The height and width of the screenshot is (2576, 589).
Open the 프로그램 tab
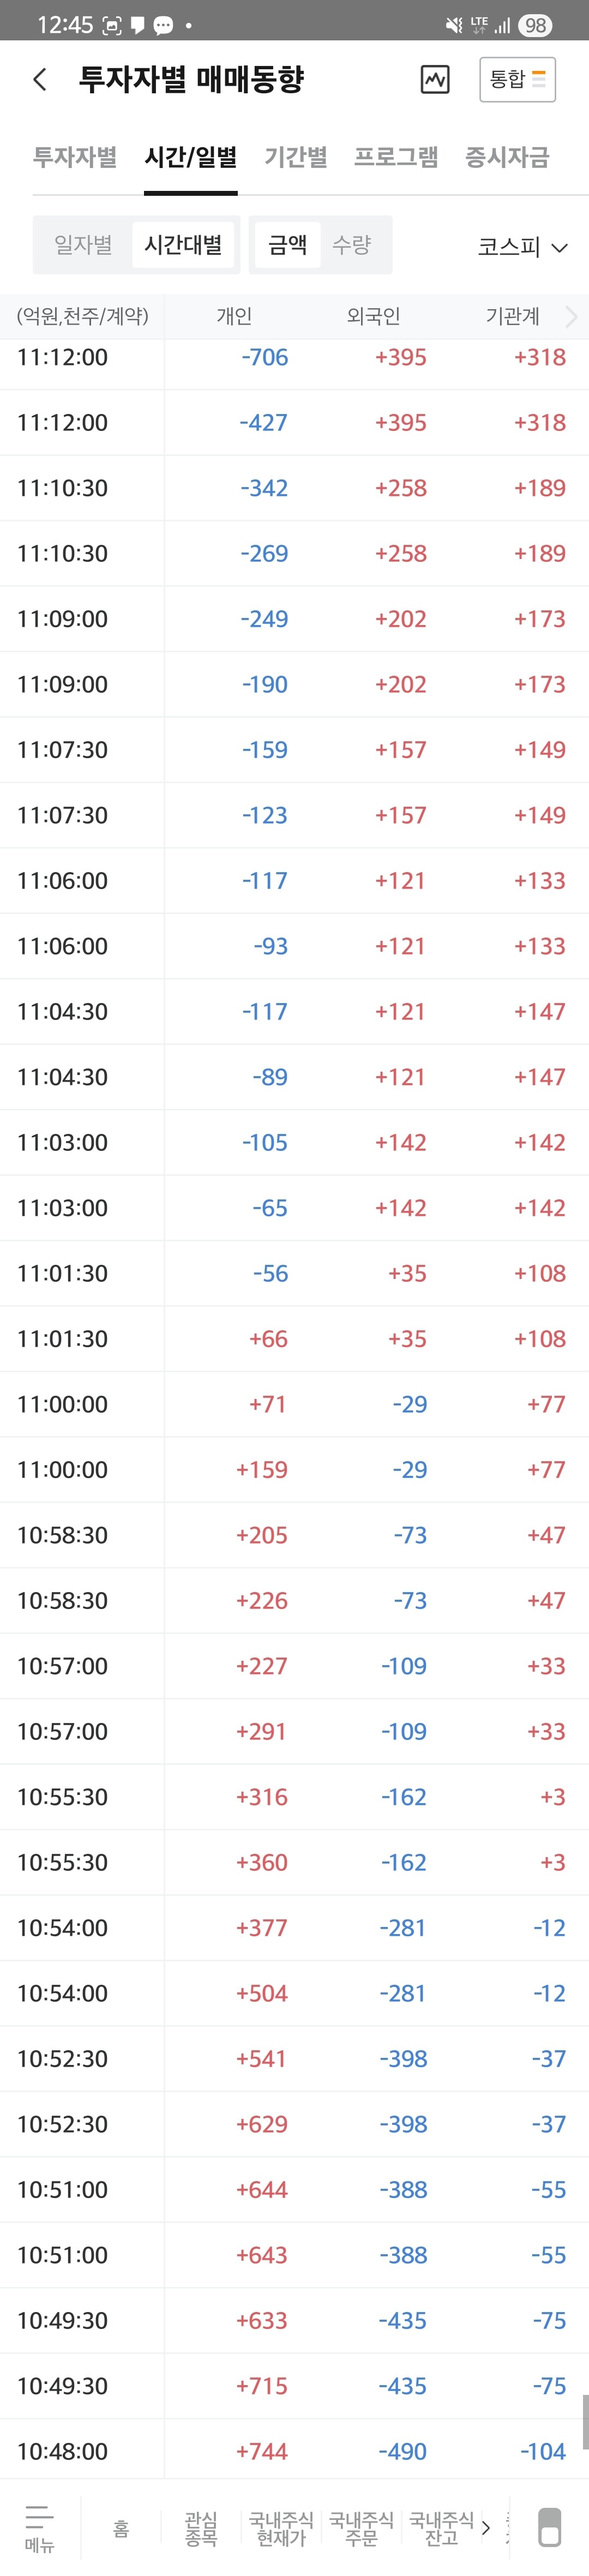click(396, 157)
